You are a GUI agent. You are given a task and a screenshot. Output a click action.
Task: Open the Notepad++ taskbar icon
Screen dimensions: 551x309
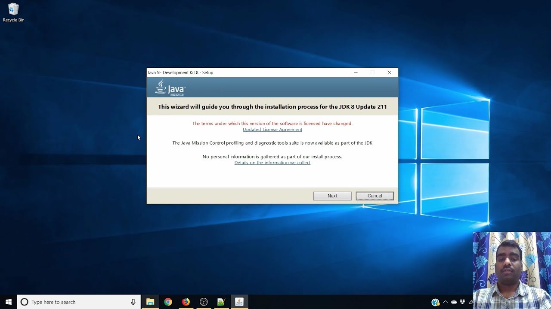(221, 302)
